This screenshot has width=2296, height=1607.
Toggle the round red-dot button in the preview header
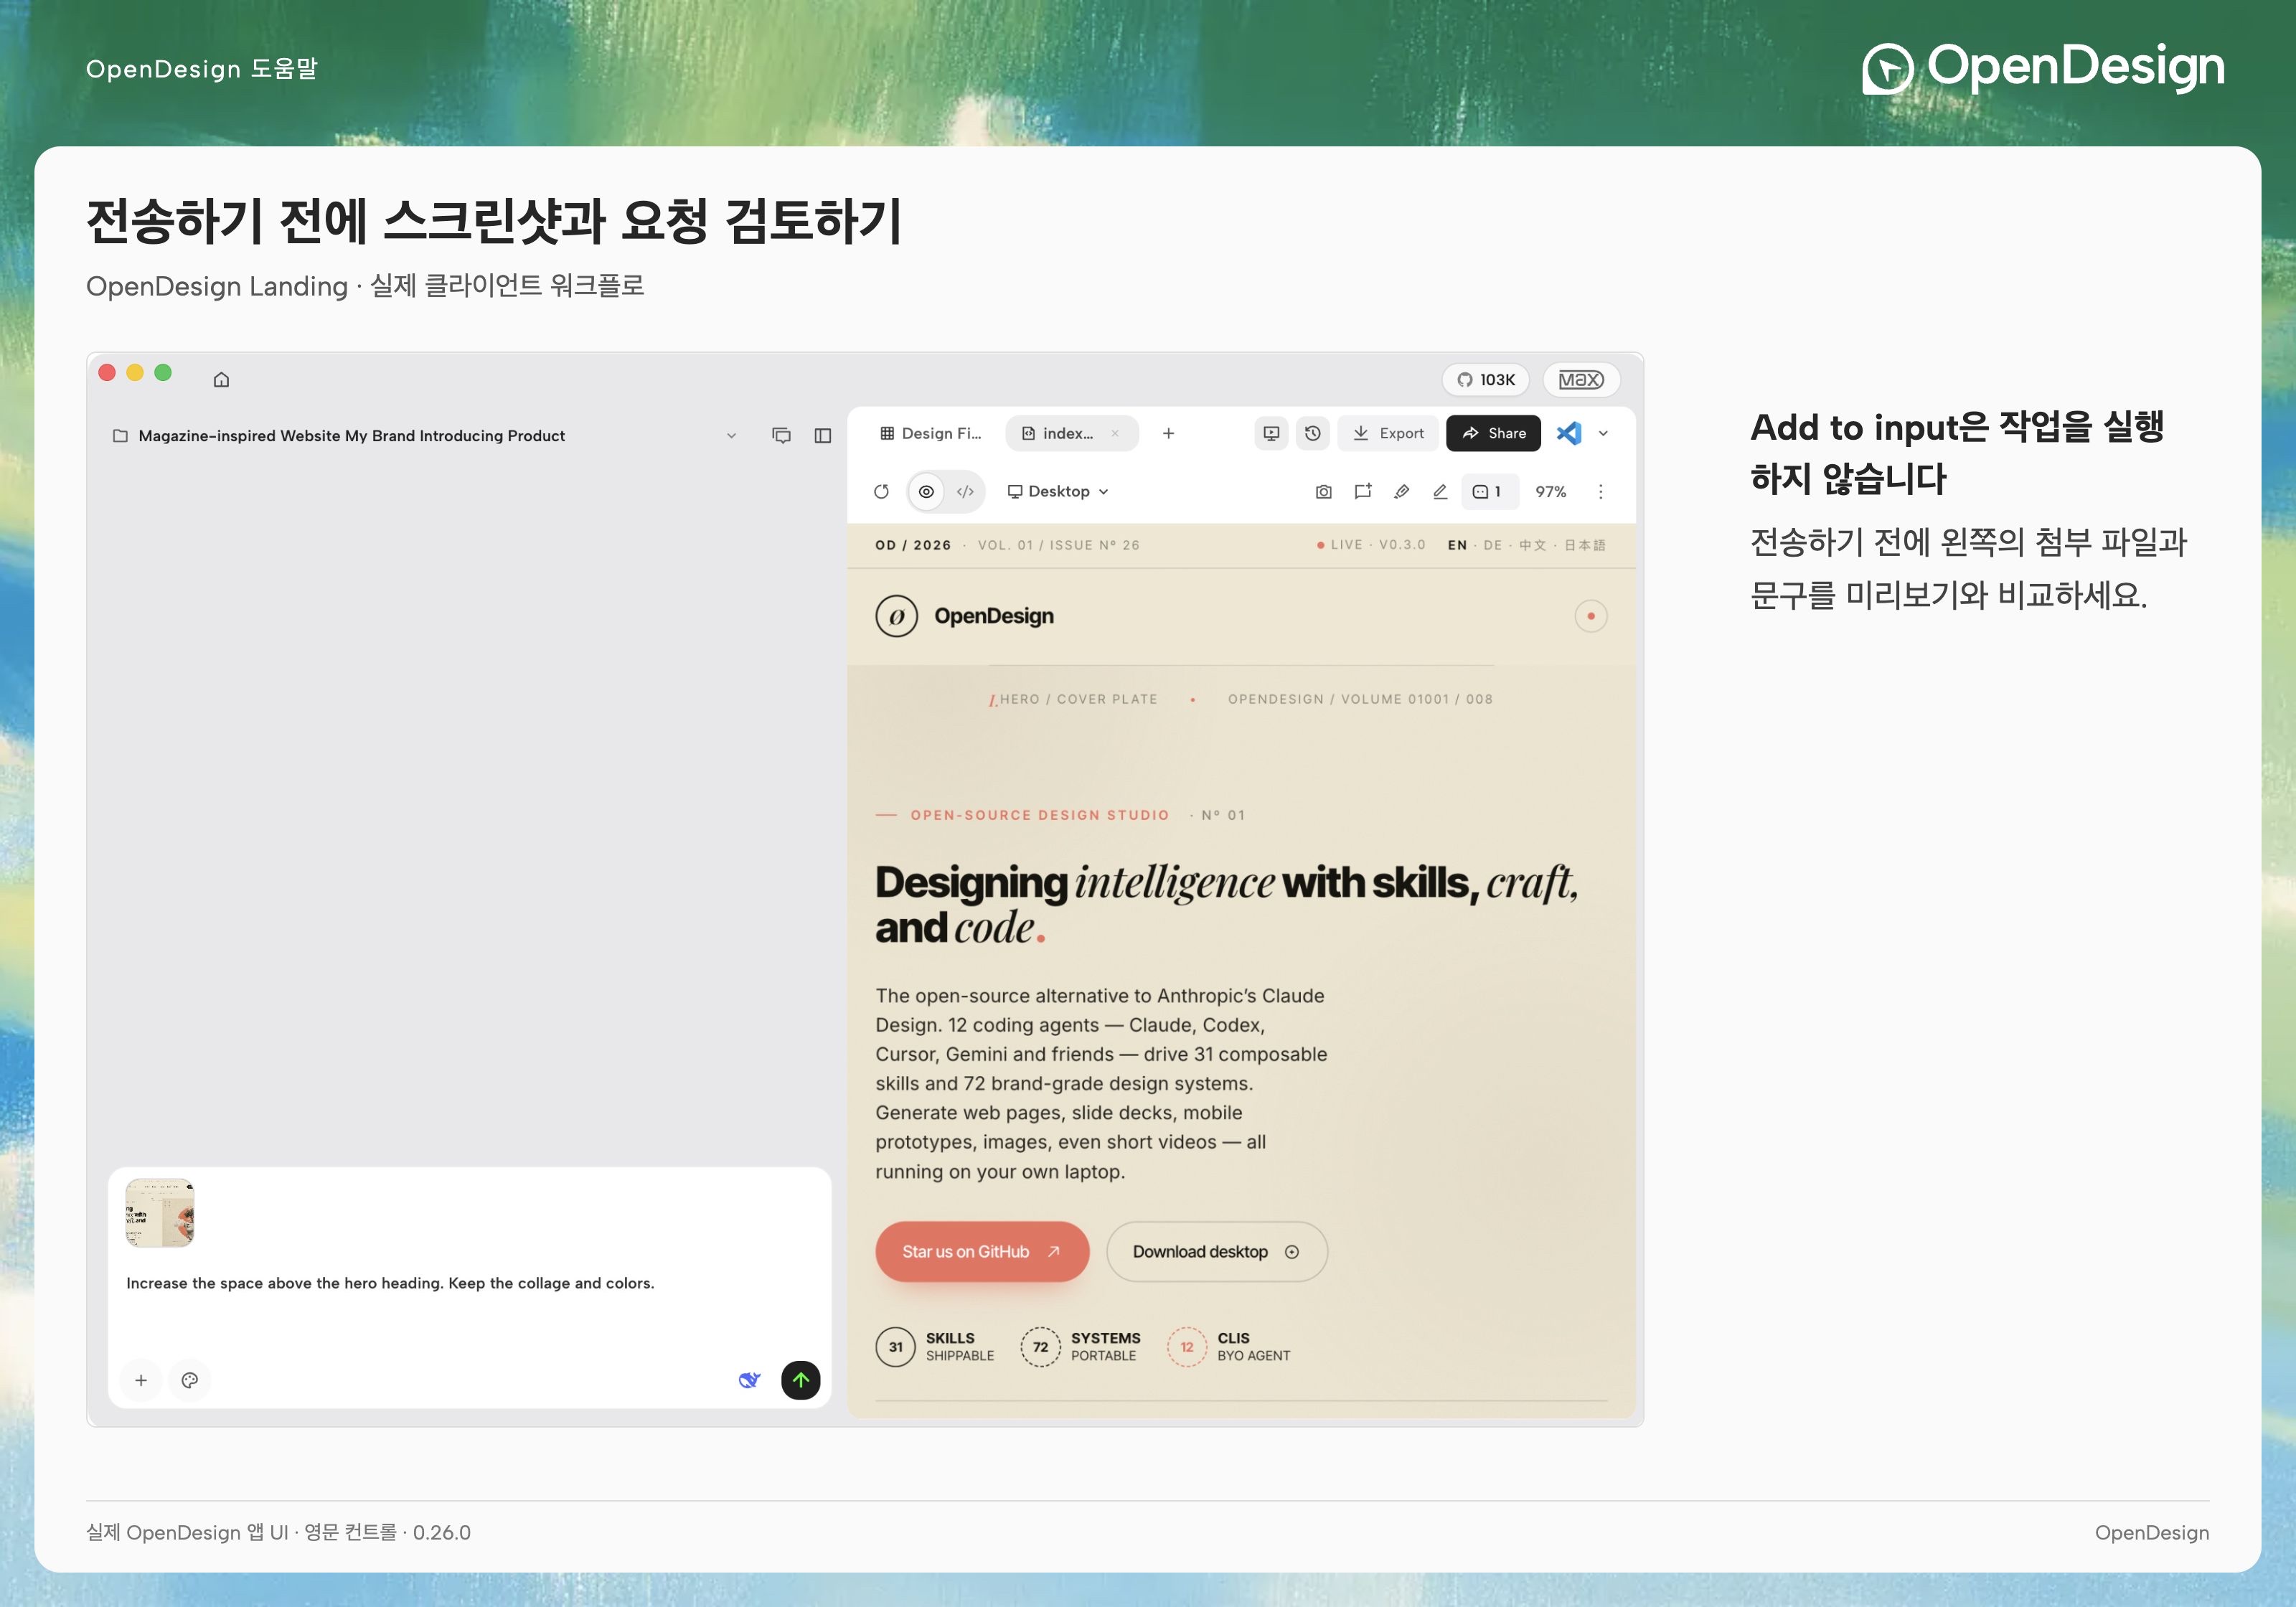(x=1590, y=616)
